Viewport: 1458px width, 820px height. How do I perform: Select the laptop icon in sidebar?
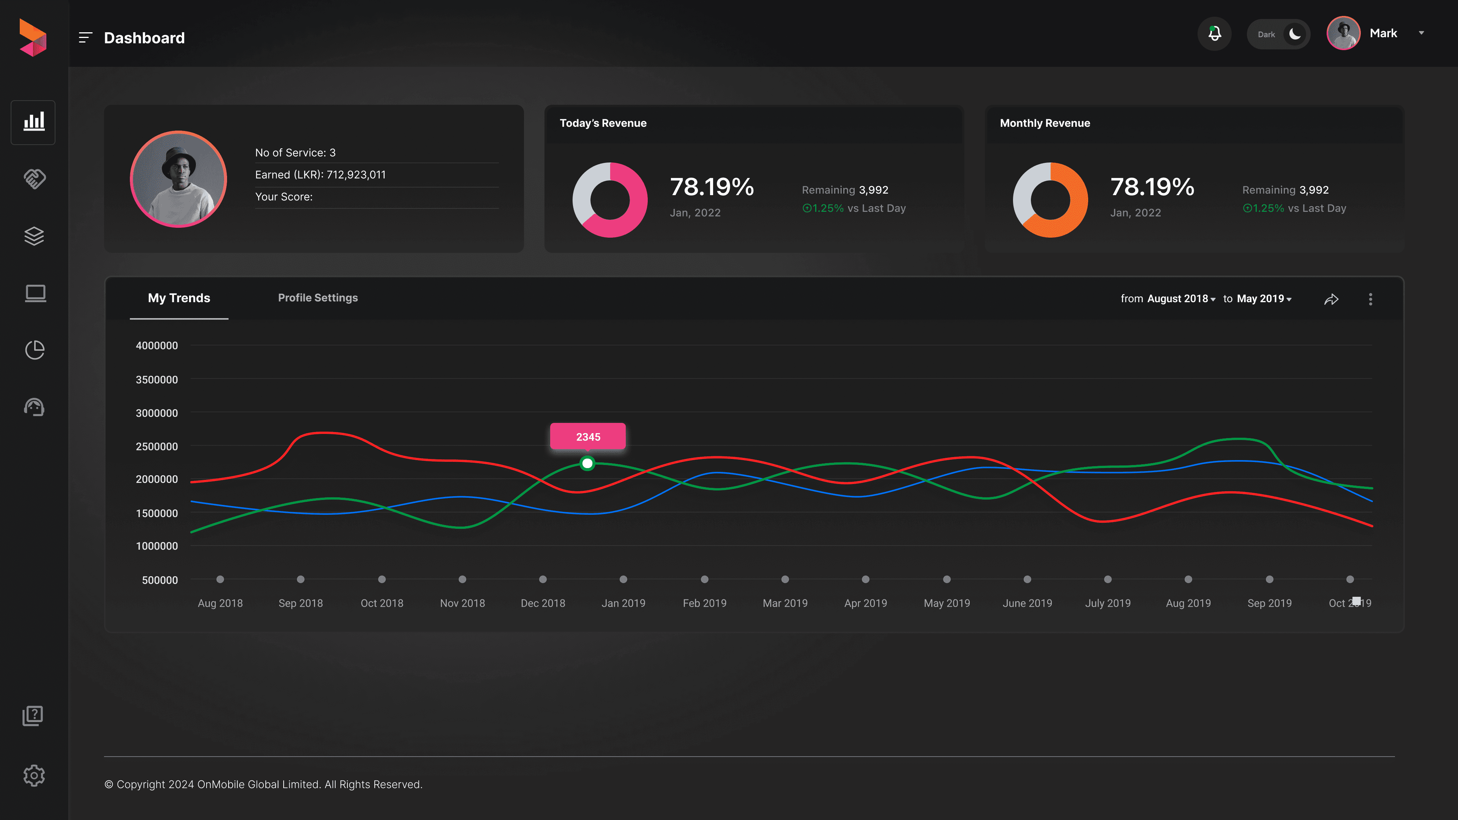coord(35,293)
